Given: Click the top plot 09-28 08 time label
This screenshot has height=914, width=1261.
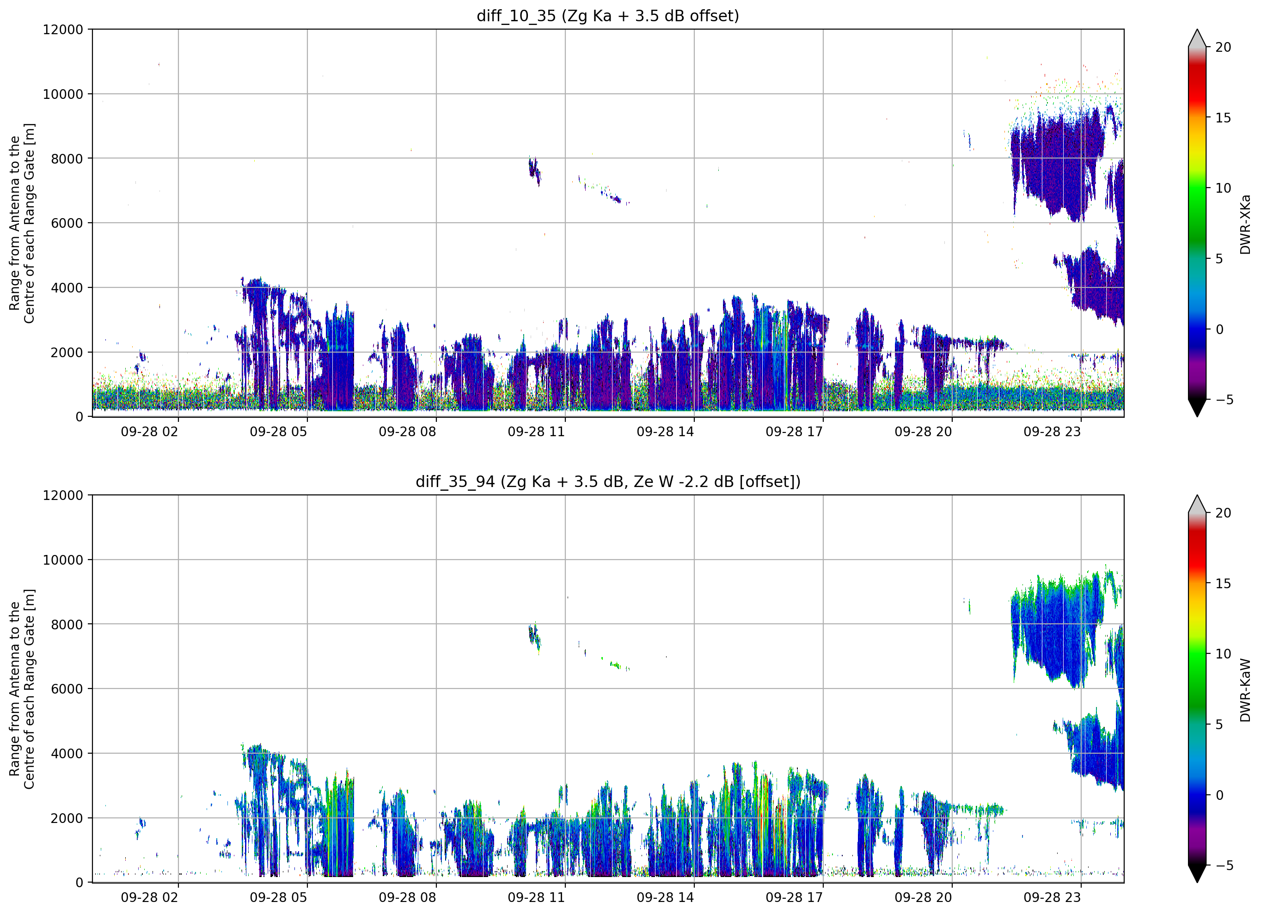Looking at the screenshot, I should coord(408,432).
